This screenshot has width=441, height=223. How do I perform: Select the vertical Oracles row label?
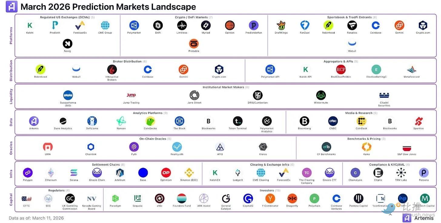11,148
